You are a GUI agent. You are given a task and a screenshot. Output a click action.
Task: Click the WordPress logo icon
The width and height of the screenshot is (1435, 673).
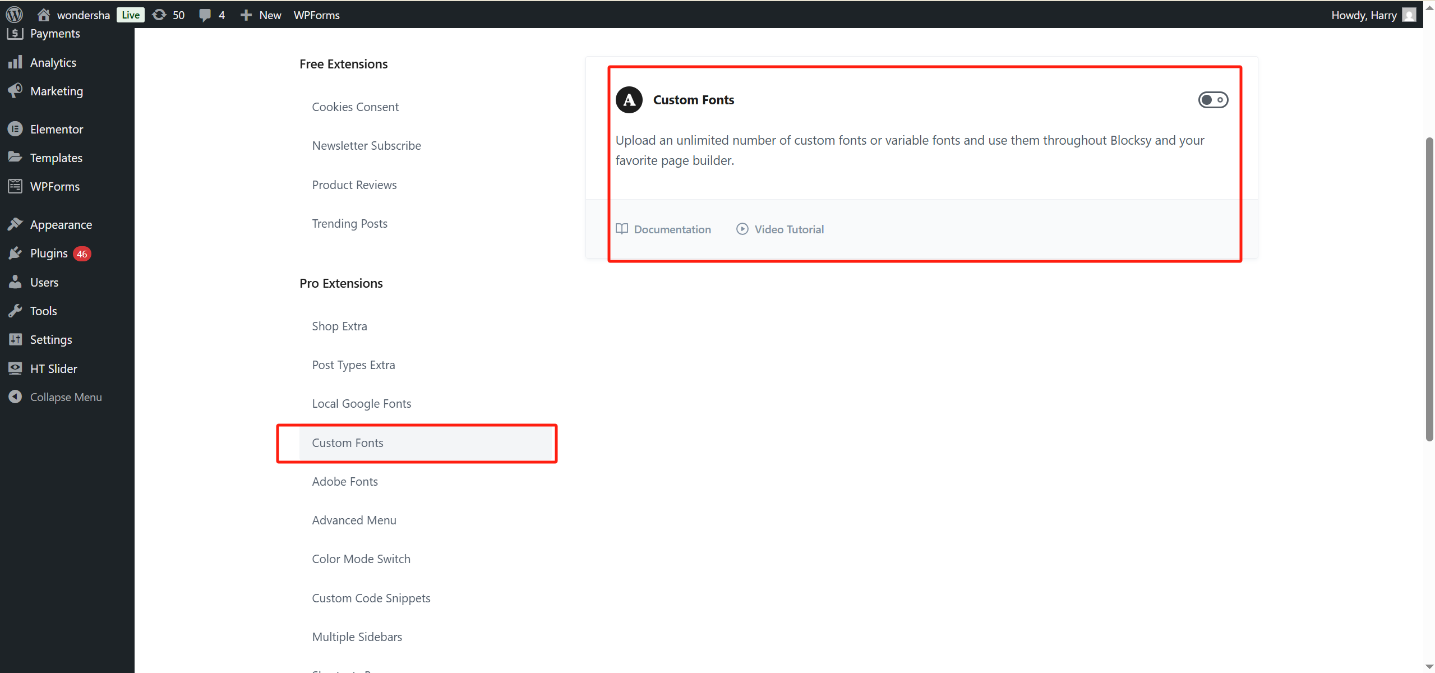click(x=14, y=15)
